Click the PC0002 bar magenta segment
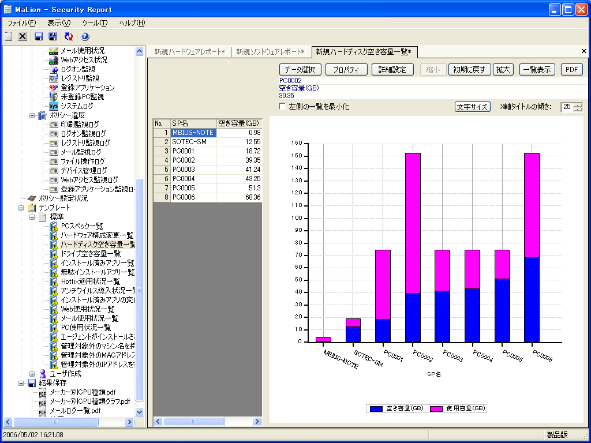 413,223
